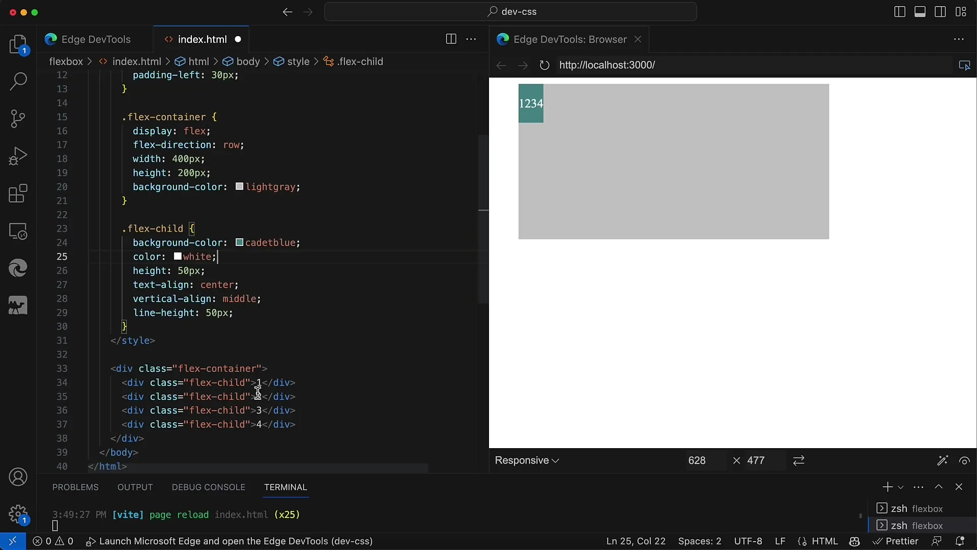Click the dev-css command center search
Image resolution: width=977 pixels, height=550 pixels.
pos(510,12)
